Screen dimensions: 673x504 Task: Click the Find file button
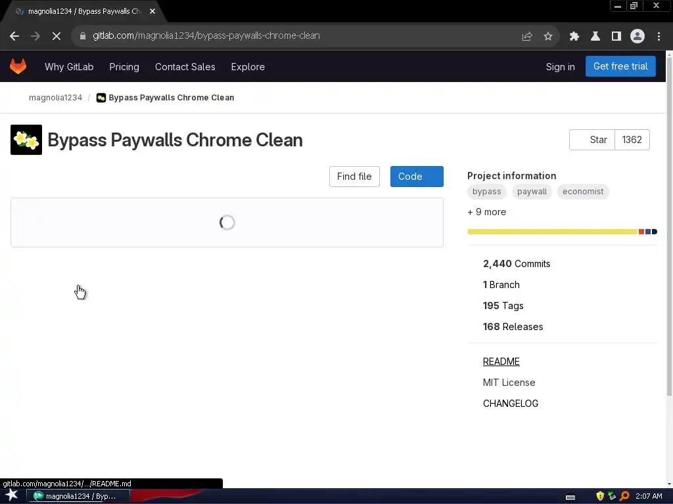pyautogui.click(x=354, y=177)
